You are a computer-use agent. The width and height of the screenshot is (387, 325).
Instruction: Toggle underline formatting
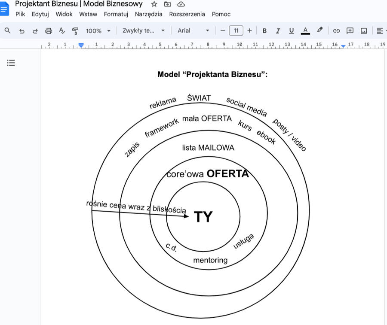291,31
